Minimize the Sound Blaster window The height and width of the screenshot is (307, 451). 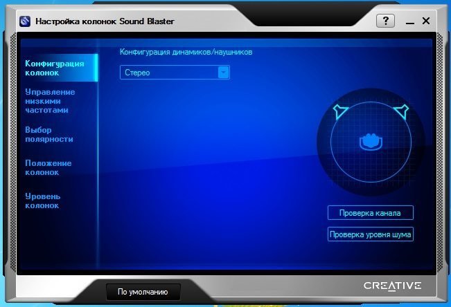[x=410, y=21]
